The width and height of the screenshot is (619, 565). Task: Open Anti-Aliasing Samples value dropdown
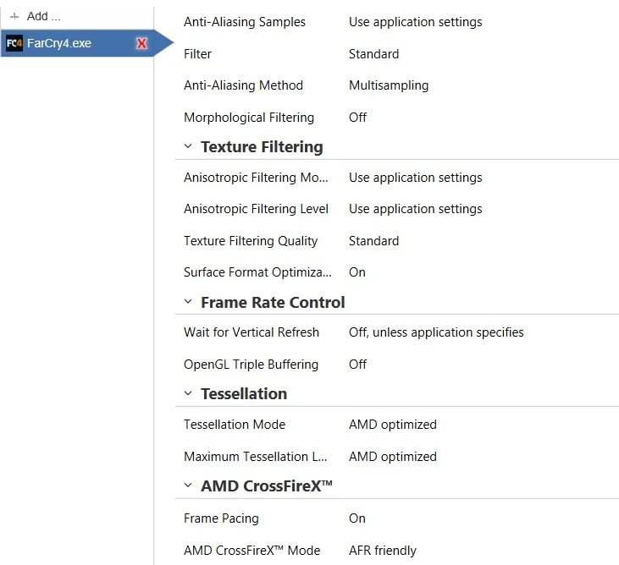pyautogui.click(x=415, y=22)
